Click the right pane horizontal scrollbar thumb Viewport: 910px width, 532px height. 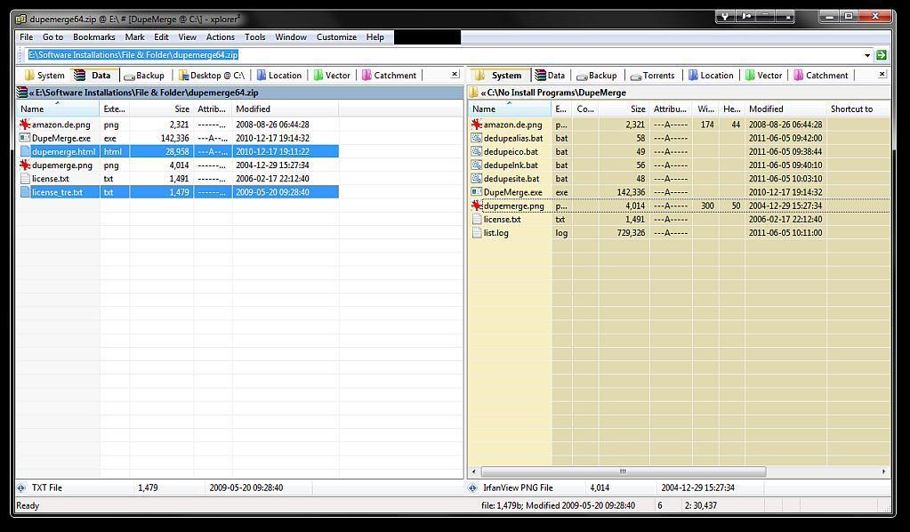(624, 472)
